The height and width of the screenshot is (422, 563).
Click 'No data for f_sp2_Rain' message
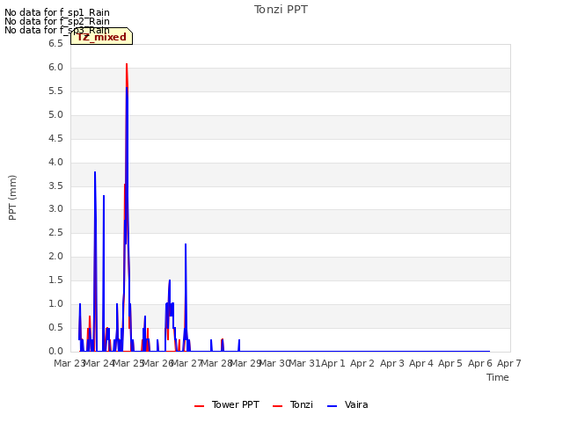point(57,21)
